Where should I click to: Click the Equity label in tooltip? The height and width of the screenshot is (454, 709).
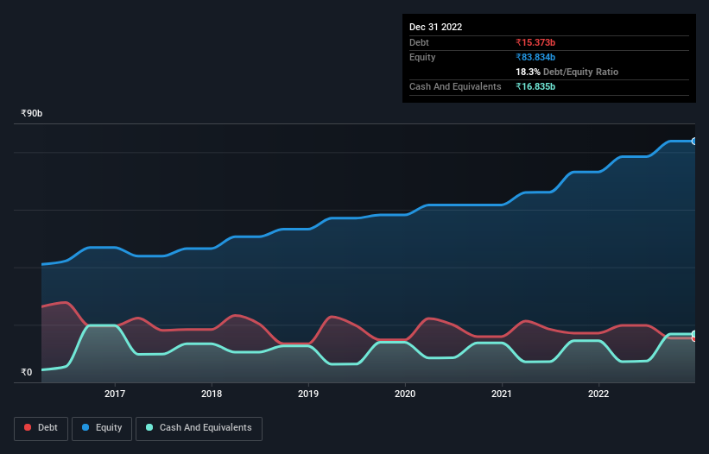[x=422, y=57]
